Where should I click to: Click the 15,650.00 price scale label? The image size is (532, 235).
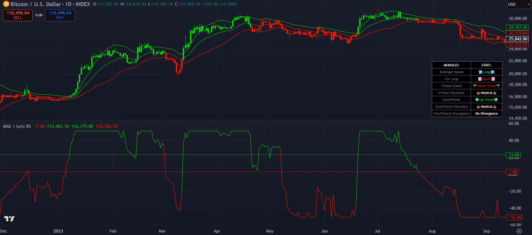point(518,107)
